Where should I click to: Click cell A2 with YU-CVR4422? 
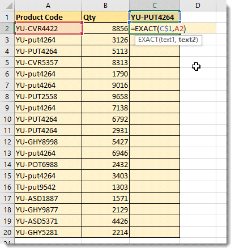[x=48, y=28]
